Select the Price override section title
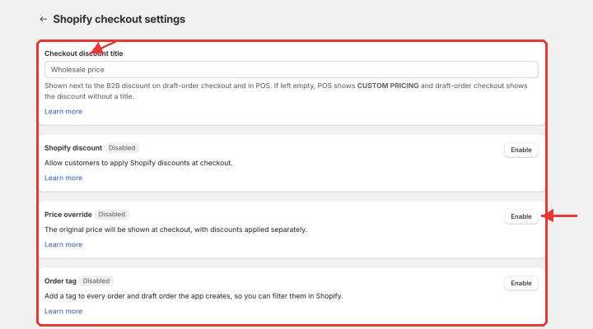 pyautogui.click(x=68, y=215)
